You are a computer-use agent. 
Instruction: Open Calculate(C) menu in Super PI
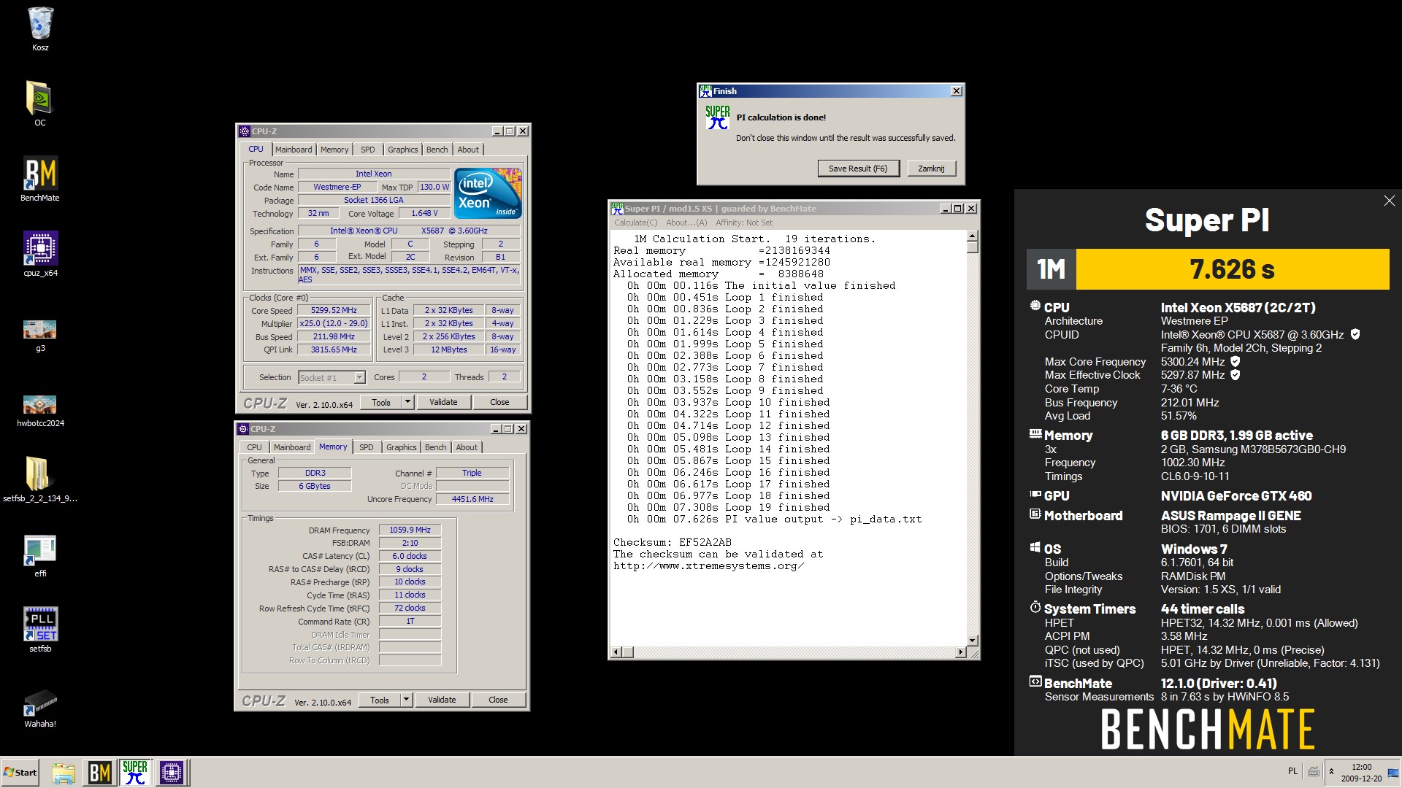(x=635, y=223)
